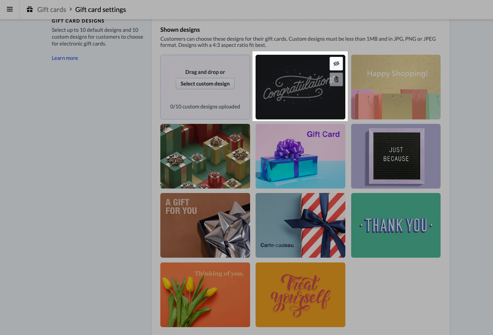Pick the Thinking of you tulips design
The height and width of the screenshot is (335, 493).
click(205, 295)
